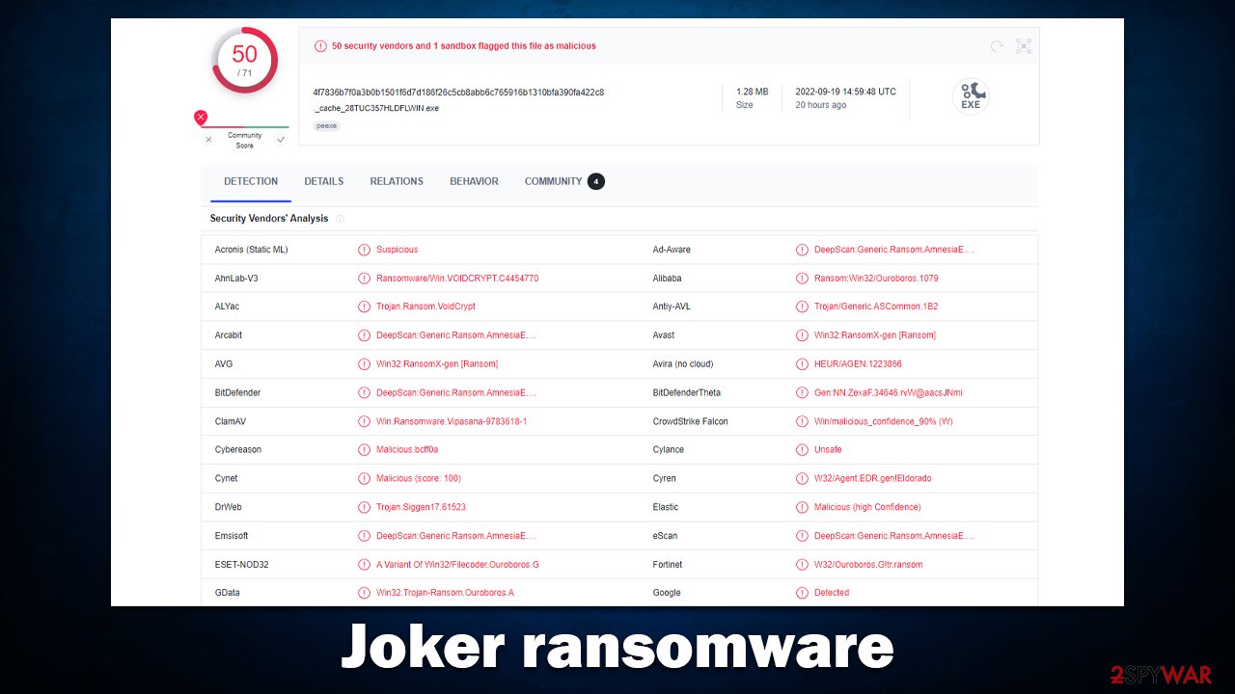Click alert icon for ALYac result

click(x=364, y=307)
